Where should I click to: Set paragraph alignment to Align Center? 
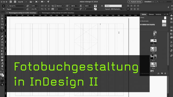click(131, 6)
